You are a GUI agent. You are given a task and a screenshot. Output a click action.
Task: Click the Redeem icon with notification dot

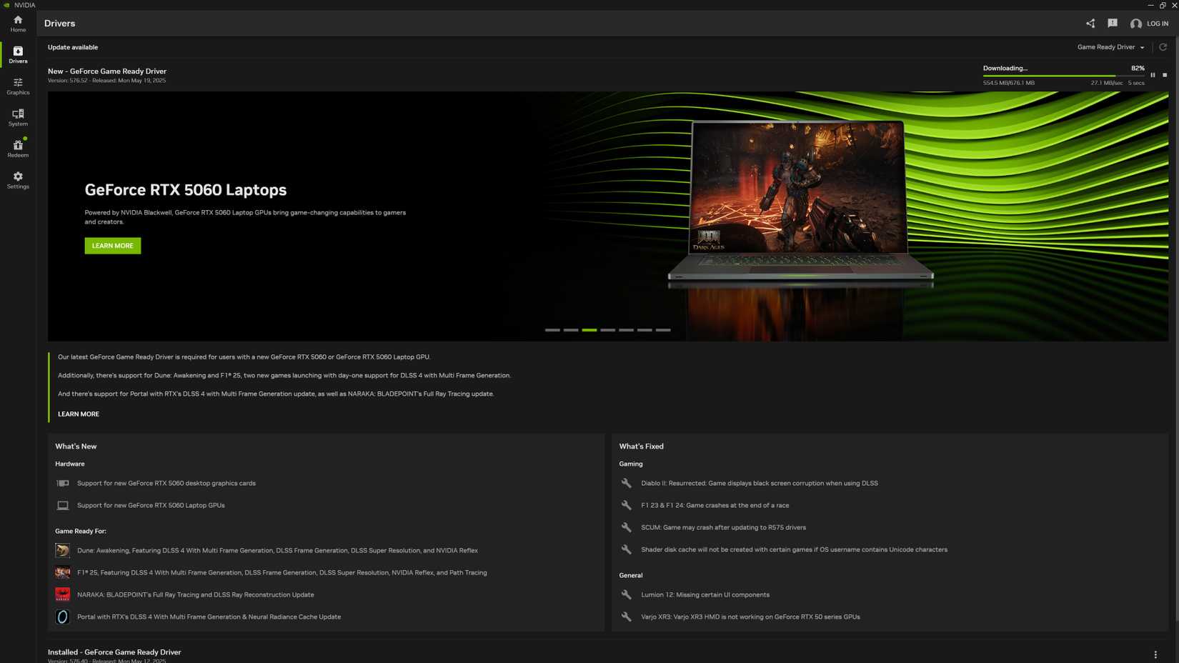(18, 148)
